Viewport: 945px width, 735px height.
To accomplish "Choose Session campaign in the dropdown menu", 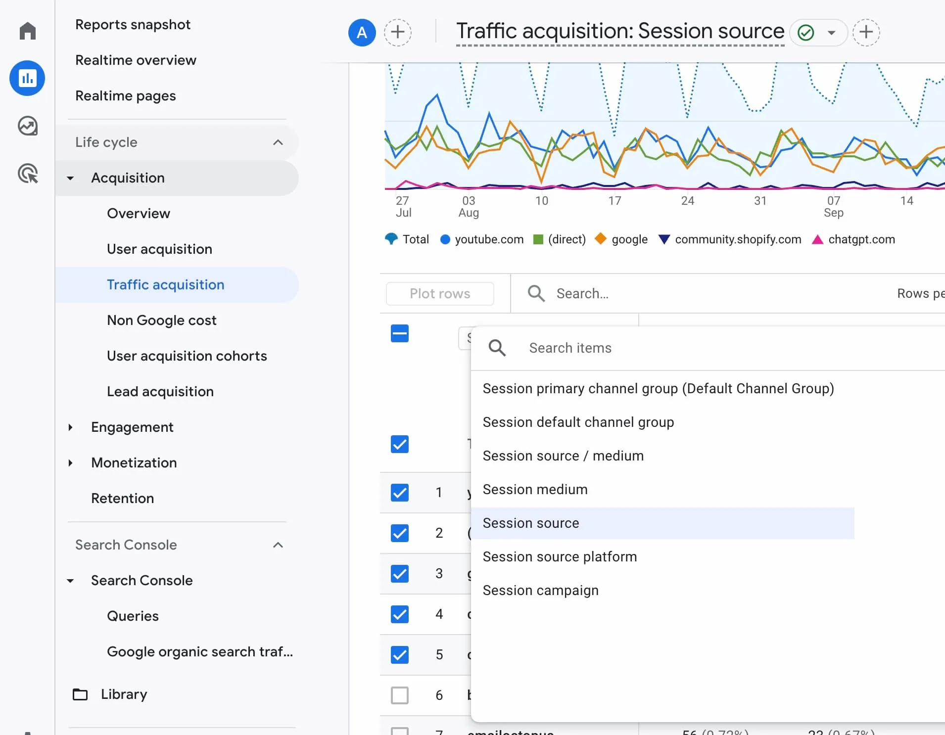I will coord(541,590).
